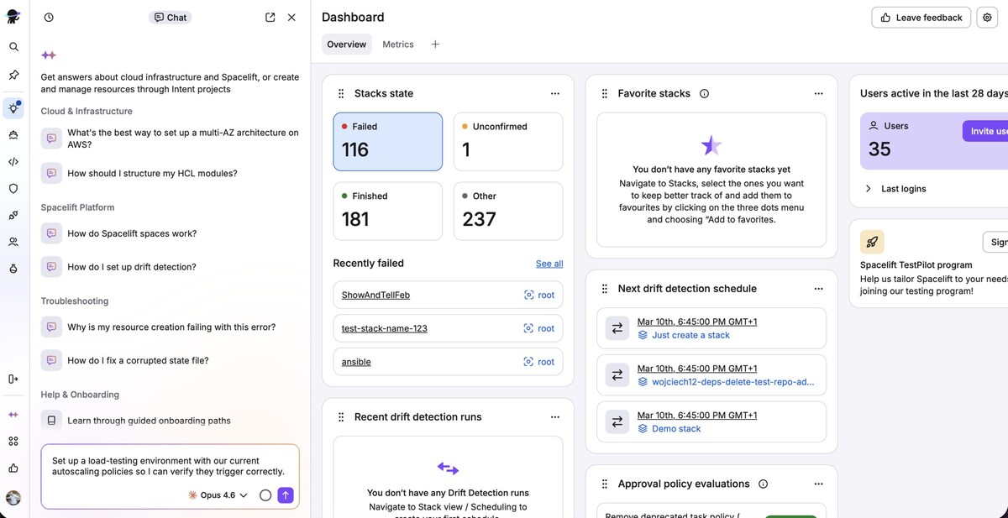Image resolution: width=1008 pixels, height=518 pixels.
Task: Add a new dashboard tab with plus
Action: [x=435, y=44]
